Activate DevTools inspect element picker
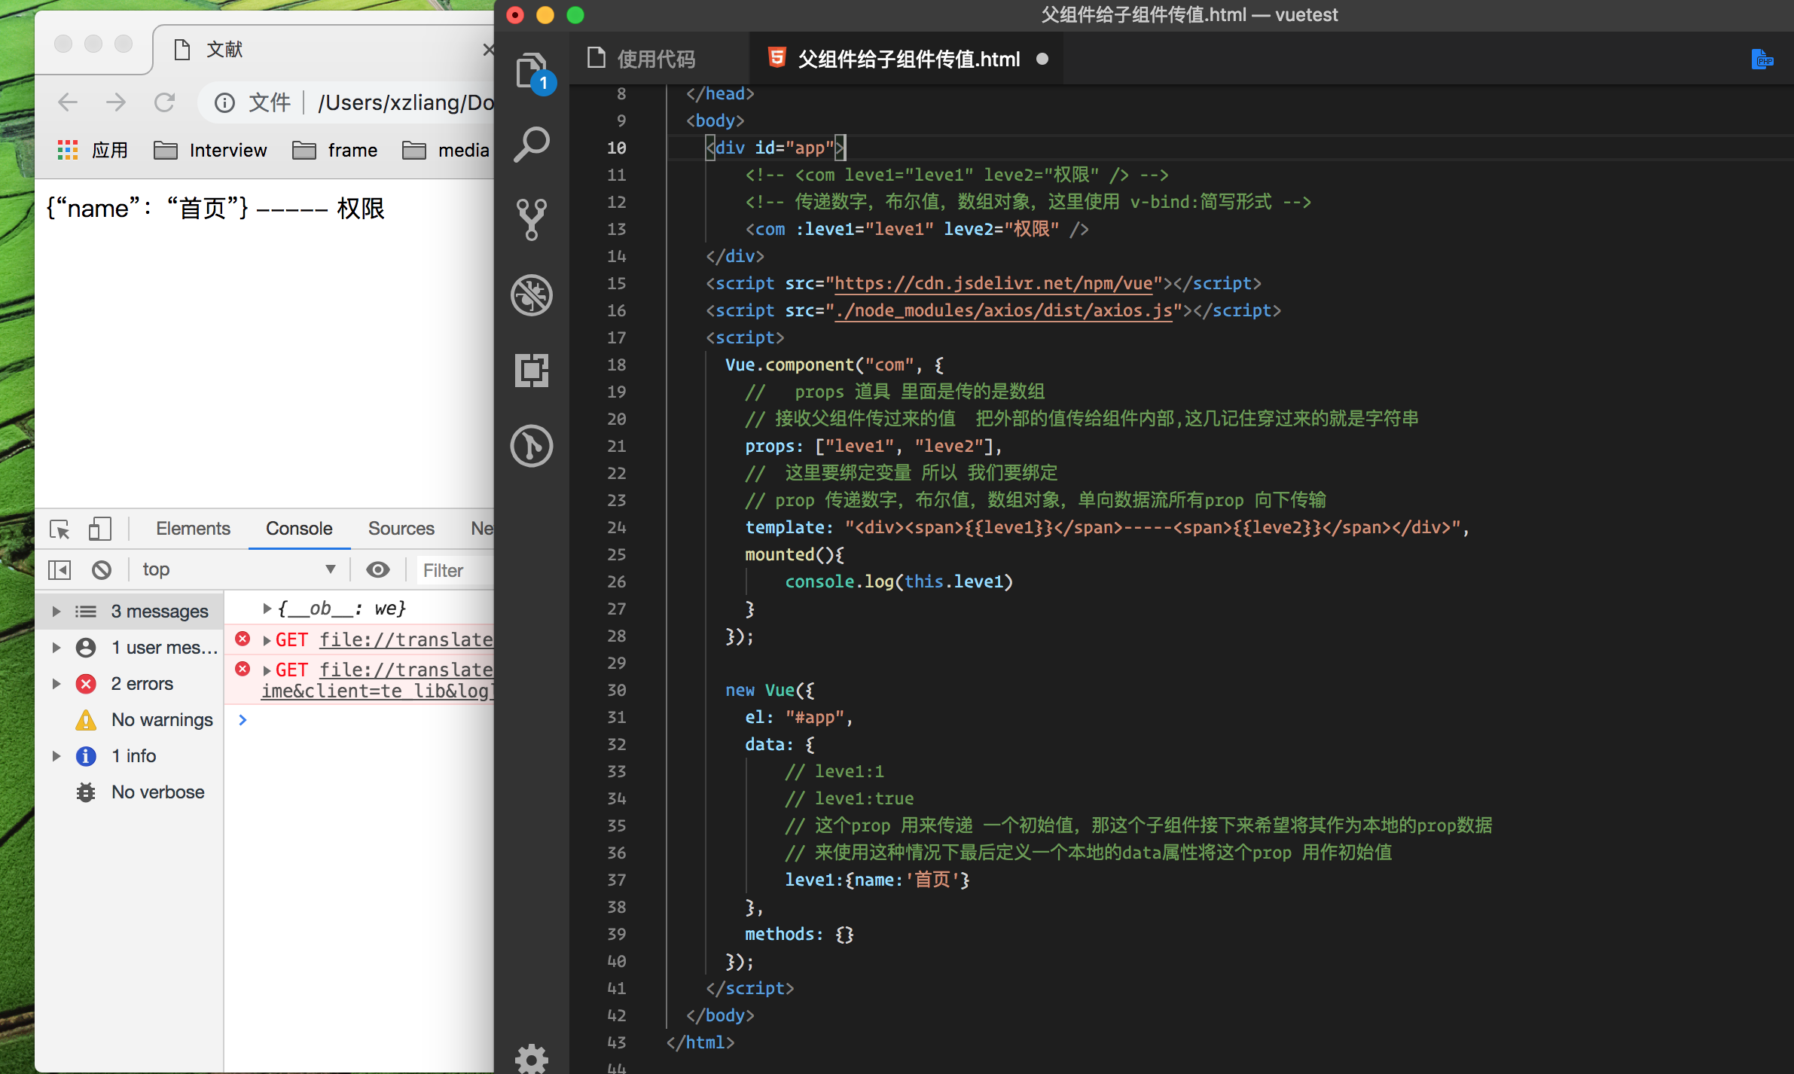The width and height of the screenshot is (1794, 1074). pyautogui.click(x=59, y=529)
